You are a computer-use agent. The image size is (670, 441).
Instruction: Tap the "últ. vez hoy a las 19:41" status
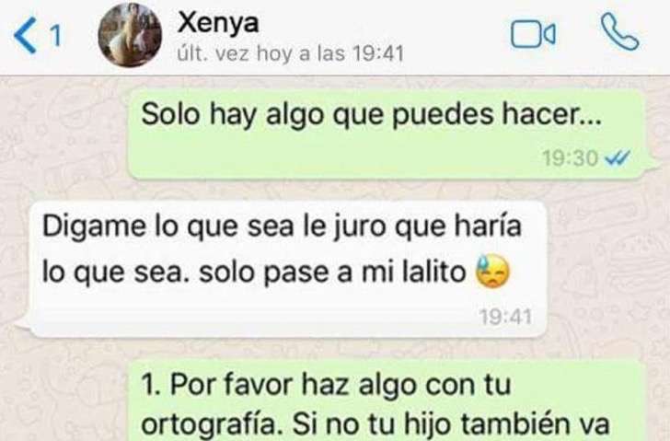pos(290,53)
